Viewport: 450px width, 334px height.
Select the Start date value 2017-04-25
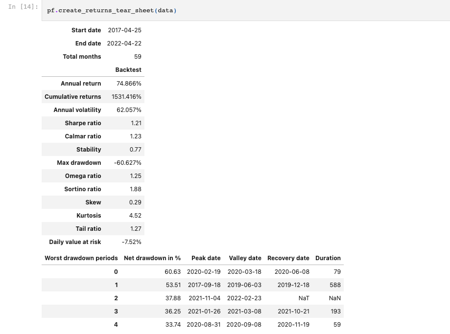coord(124,30)
